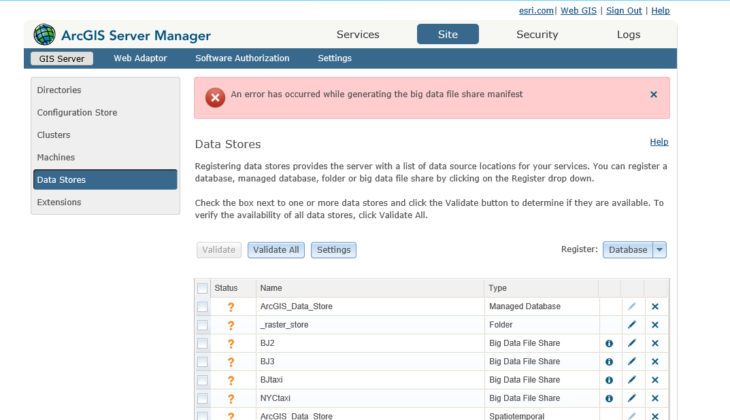This screenshot has height=420, width=730.
Task: Click the Validate All button
Action: (276, 250)
